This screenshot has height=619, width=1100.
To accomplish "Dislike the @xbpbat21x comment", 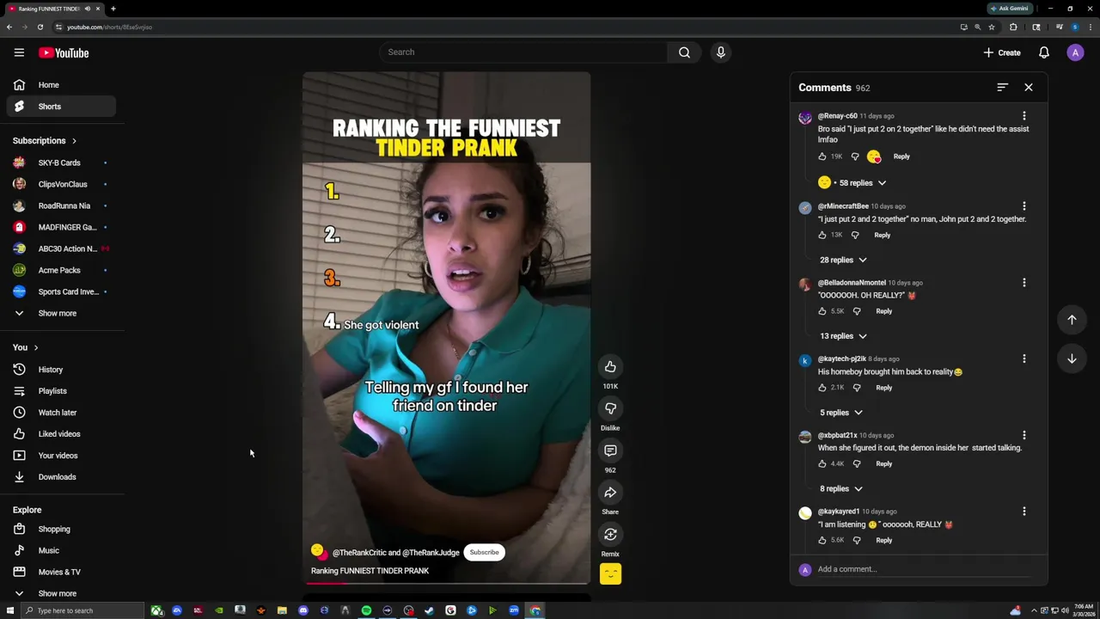I will (857, 463).
